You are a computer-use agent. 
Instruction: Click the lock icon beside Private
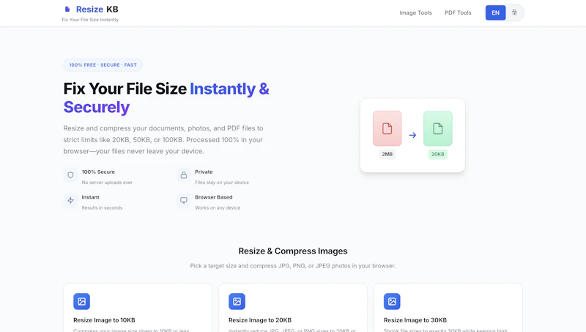tap(184, 175)
